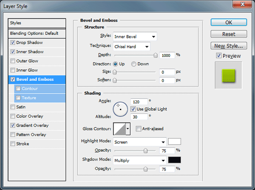This screenshot has height=190, width=255.
Task: Open the Highlight Mode dropdown showing Screen
Action: coord(140,142)
